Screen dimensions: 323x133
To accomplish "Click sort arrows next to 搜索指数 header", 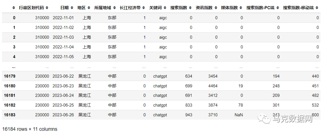I will tap(191, 8).
